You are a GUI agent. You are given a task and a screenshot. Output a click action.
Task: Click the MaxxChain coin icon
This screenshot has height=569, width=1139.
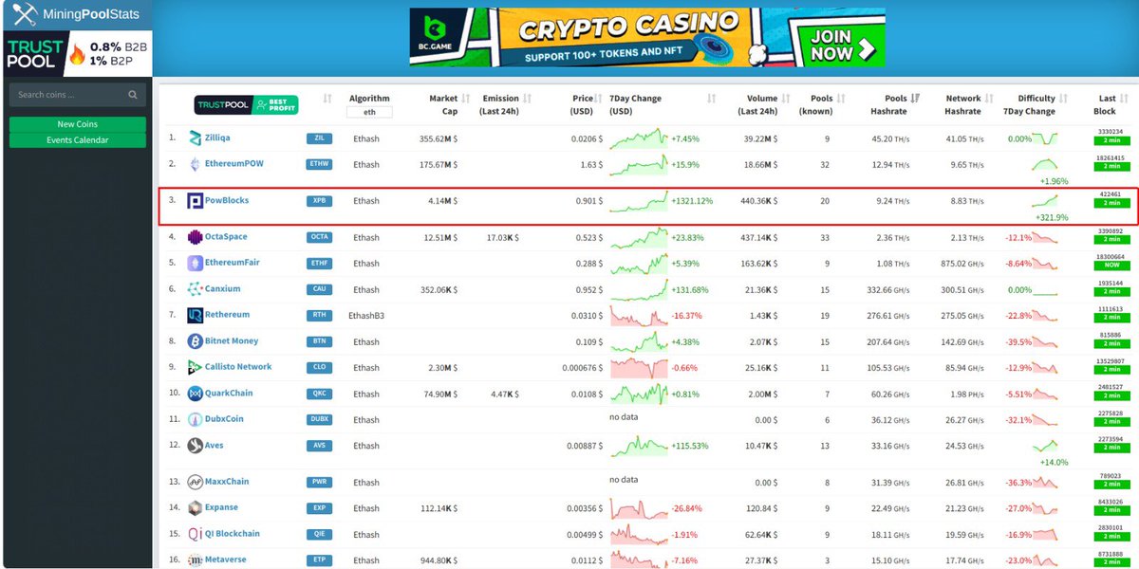click(x=196, y=482)
